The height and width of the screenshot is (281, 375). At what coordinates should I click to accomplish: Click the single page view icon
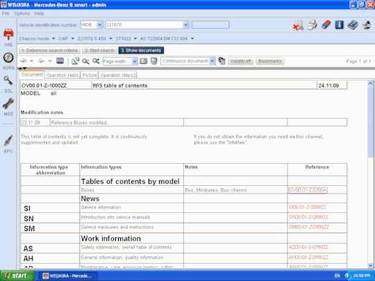coord(144,61)
